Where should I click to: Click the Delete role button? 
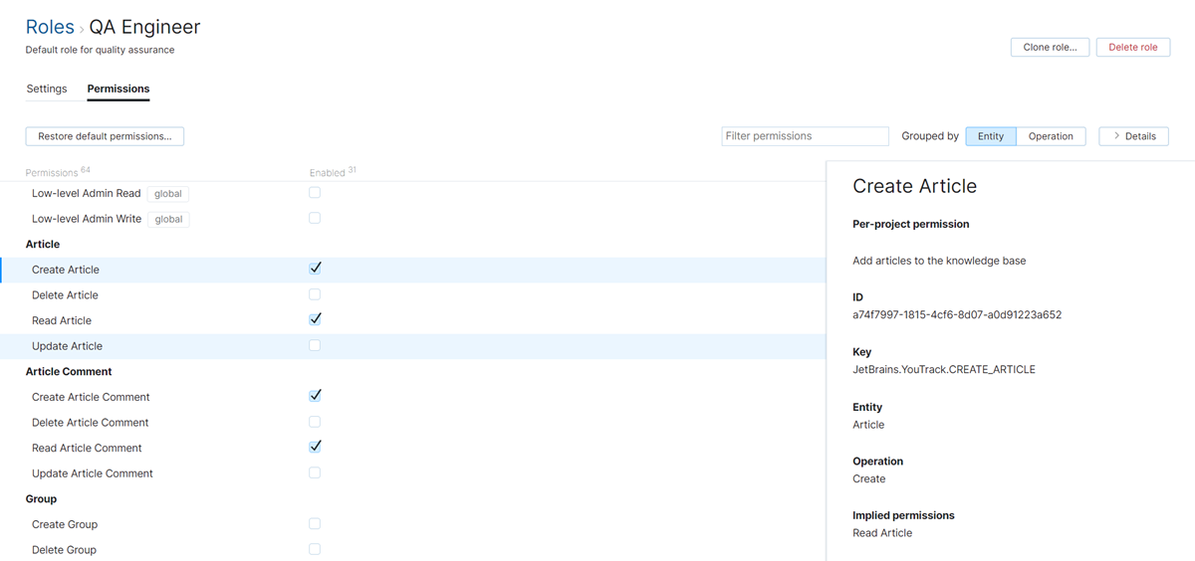pyautogui.click(x=1133, y=47)
